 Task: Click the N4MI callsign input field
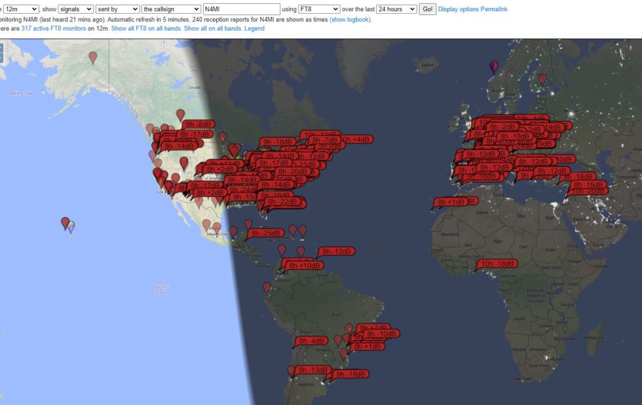(242, 9)
